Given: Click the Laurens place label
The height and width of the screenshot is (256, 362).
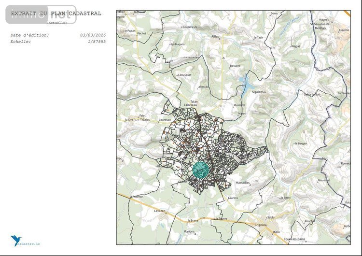Looking at the screenshot, I should pyautogui.click(x=233, y=198).
